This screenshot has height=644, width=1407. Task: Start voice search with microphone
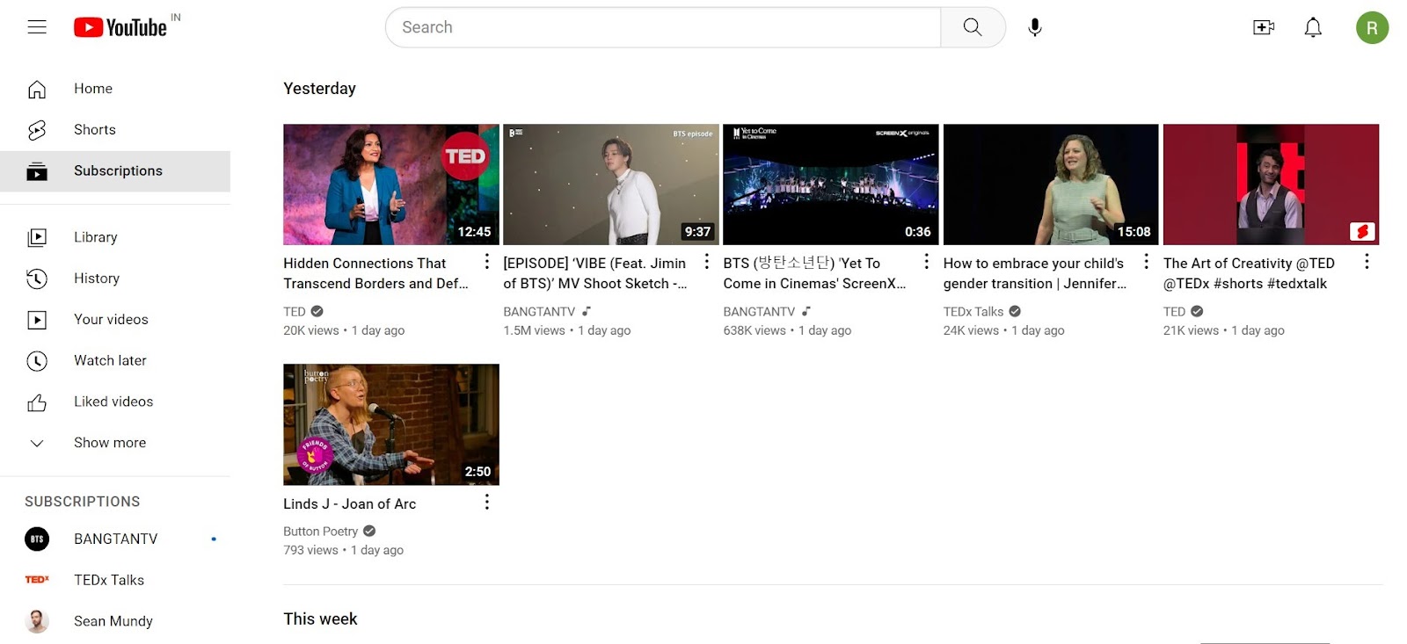coord(1035,27)
